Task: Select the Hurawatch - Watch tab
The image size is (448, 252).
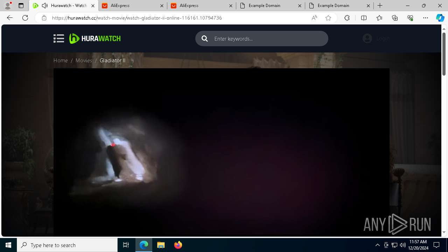Action: [63, 6]
